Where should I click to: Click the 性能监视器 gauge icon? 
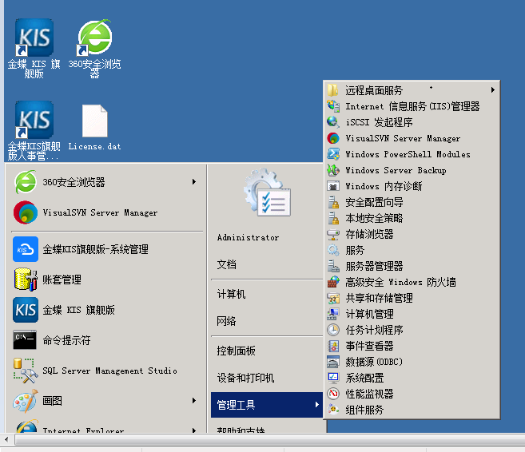[333, 394]
